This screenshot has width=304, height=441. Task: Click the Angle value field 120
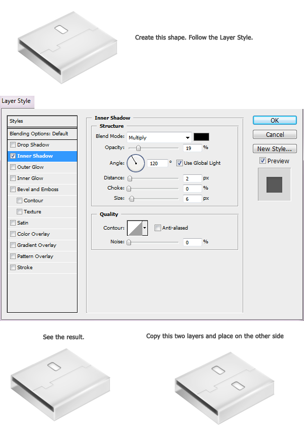tap(157, 163)
